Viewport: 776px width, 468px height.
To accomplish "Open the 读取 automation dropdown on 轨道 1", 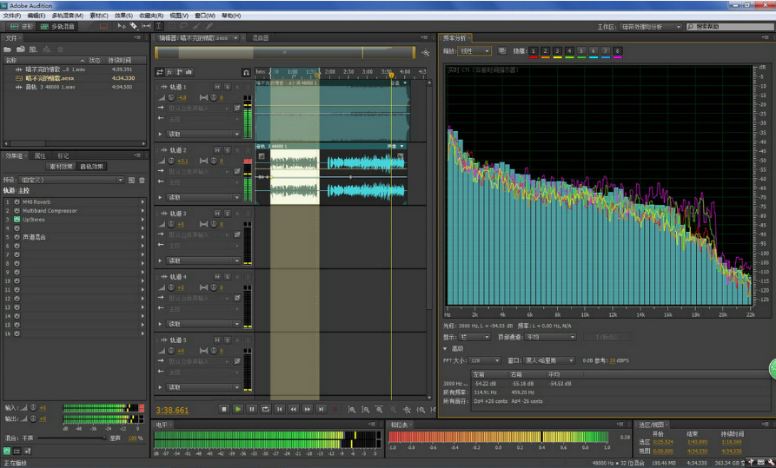I will coord(204,134).
